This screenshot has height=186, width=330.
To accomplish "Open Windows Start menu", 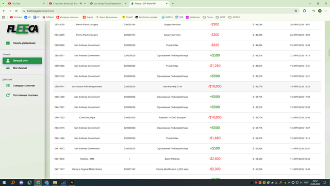I will coord(4,182).
